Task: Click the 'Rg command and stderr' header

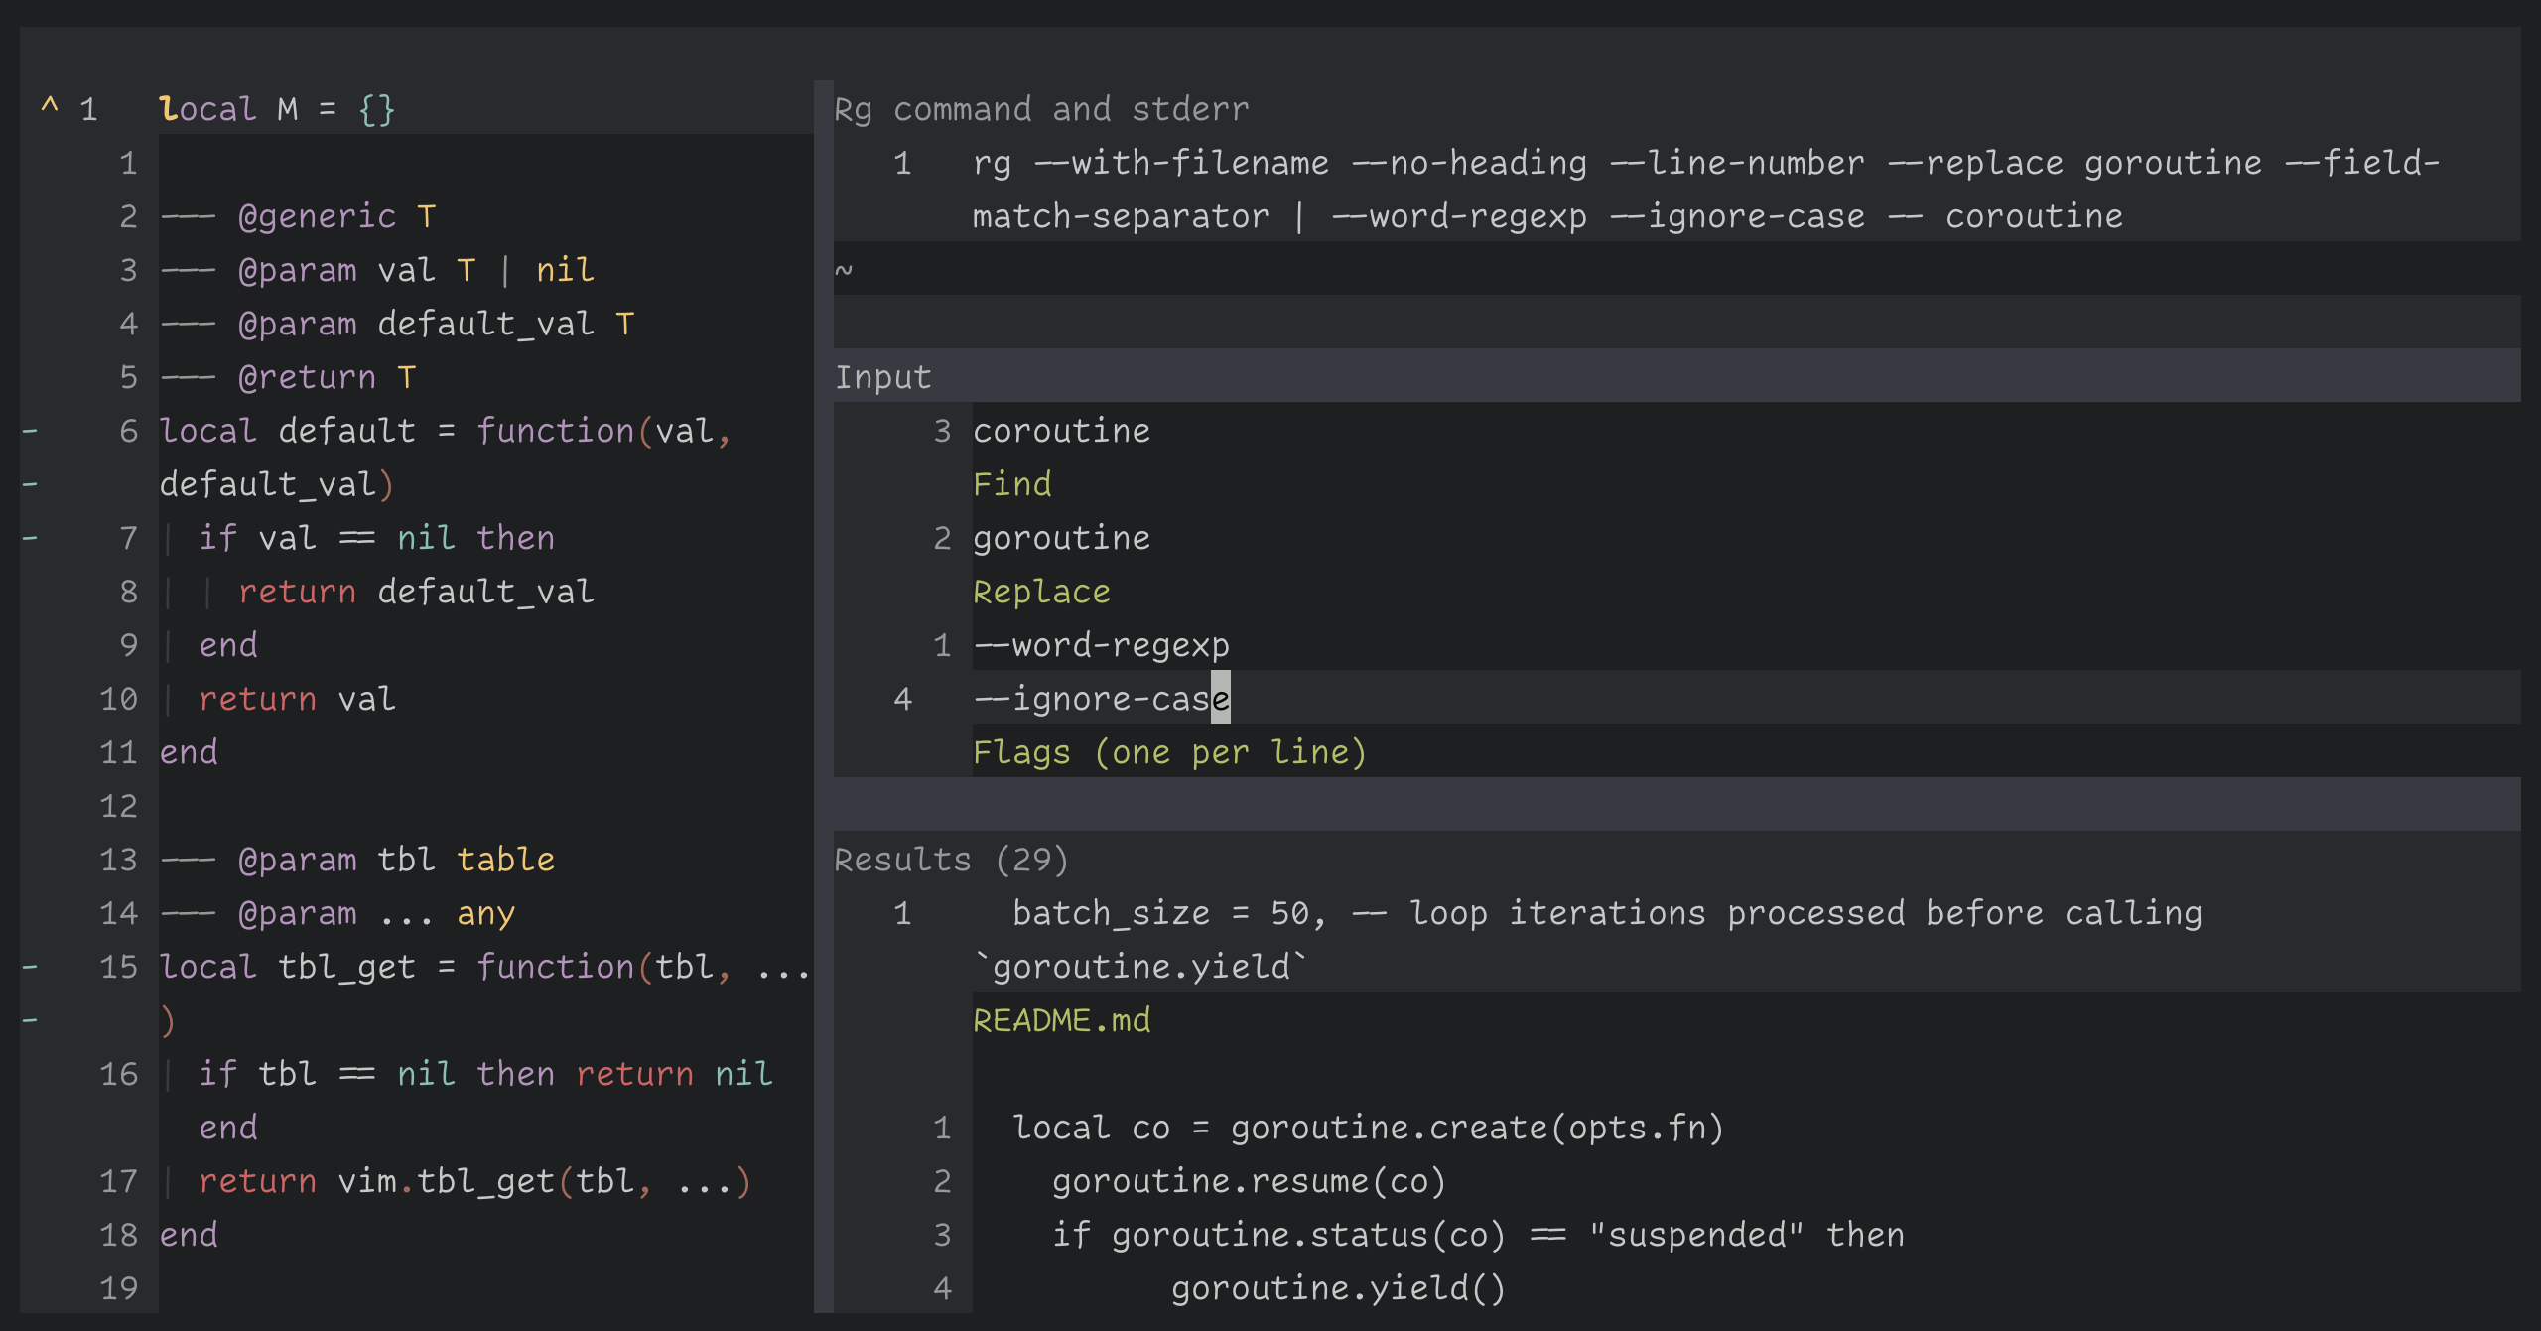Action: (1042, 109)
